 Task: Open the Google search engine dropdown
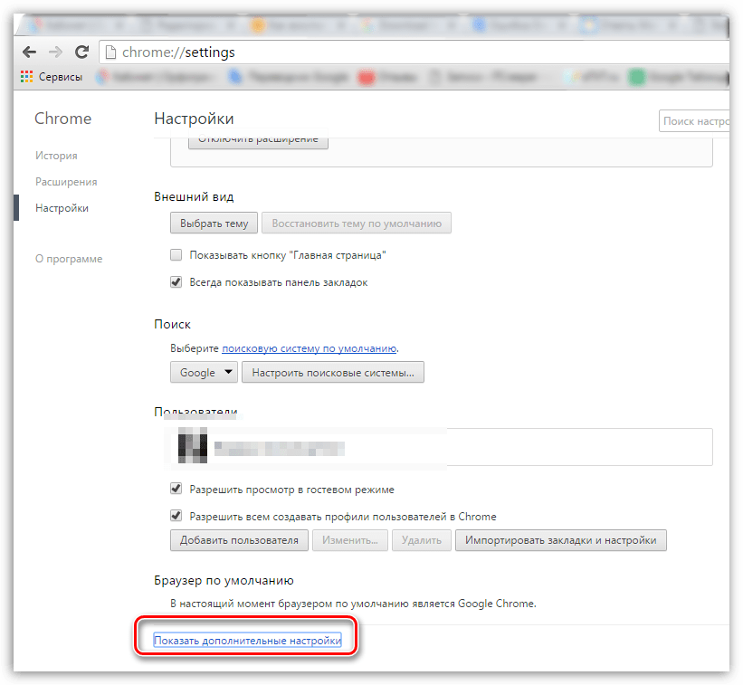[x=204, y=372]
